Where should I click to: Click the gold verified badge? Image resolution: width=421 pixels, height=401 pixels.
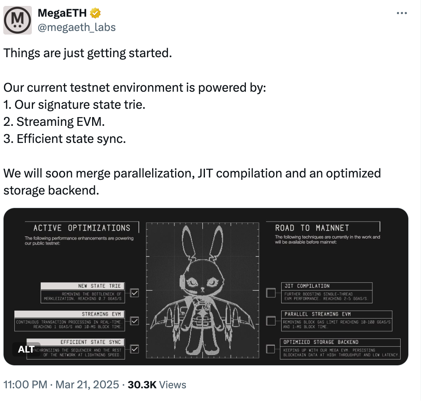point(95,13)
